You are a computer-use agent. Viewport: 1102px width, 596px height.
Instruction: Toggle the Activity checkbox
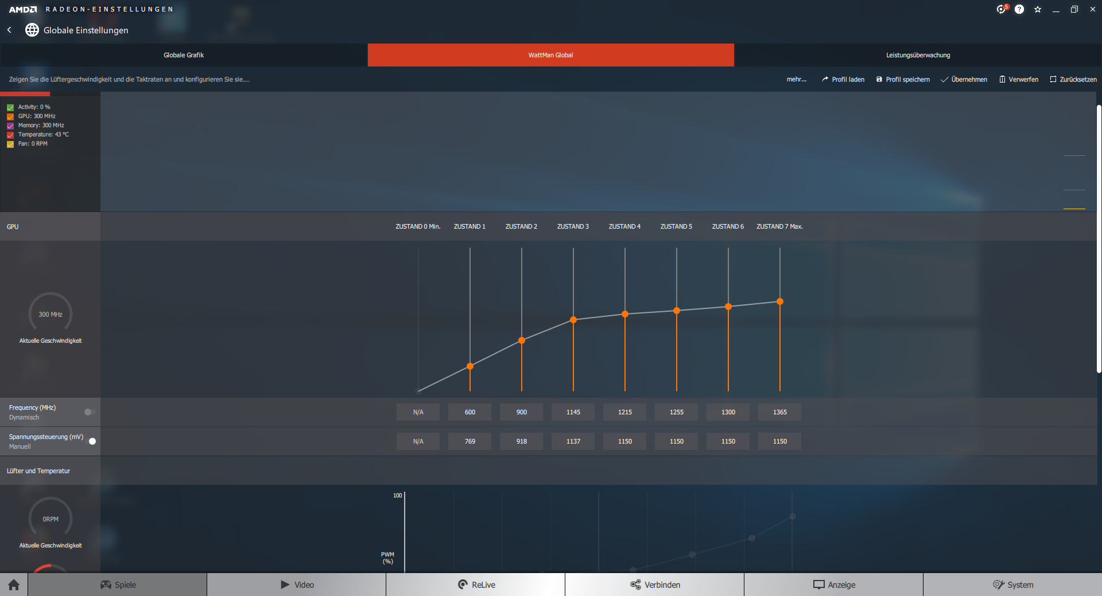(x=10, y=107)
